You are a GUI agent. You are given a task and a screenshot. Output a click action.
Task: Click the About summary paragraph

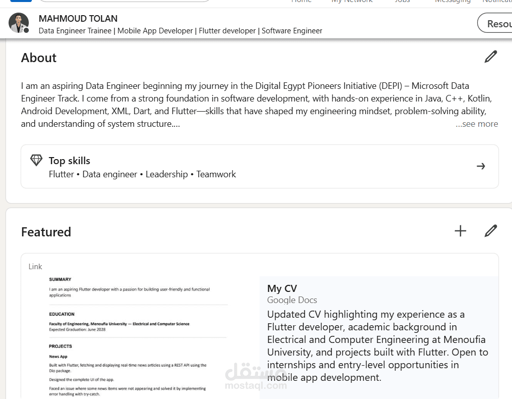[x=257, y=105]
